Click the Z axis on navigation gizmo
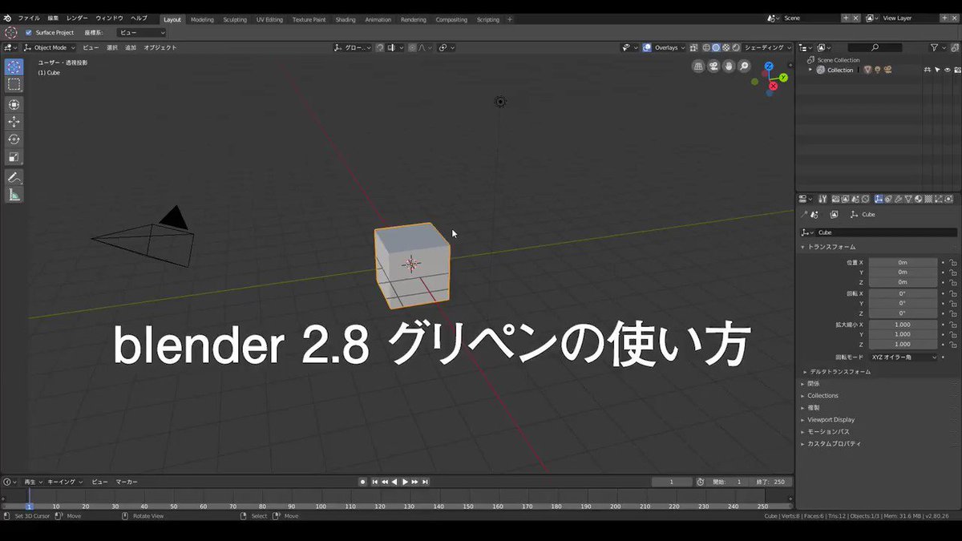Screen dimensions: 962x541 (769, 66)
